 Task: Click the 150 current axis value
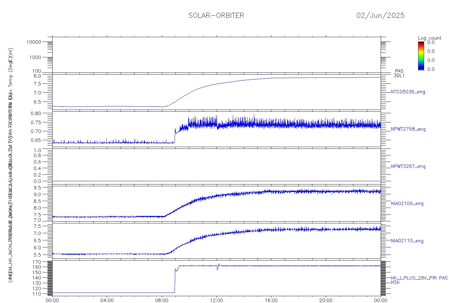(37, 272)
